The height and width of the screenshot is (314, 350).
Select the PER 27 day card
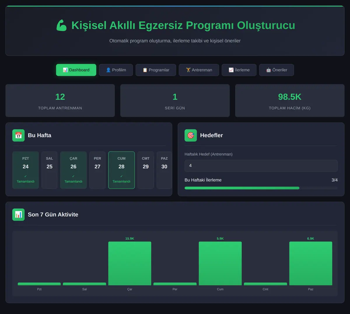97,170
